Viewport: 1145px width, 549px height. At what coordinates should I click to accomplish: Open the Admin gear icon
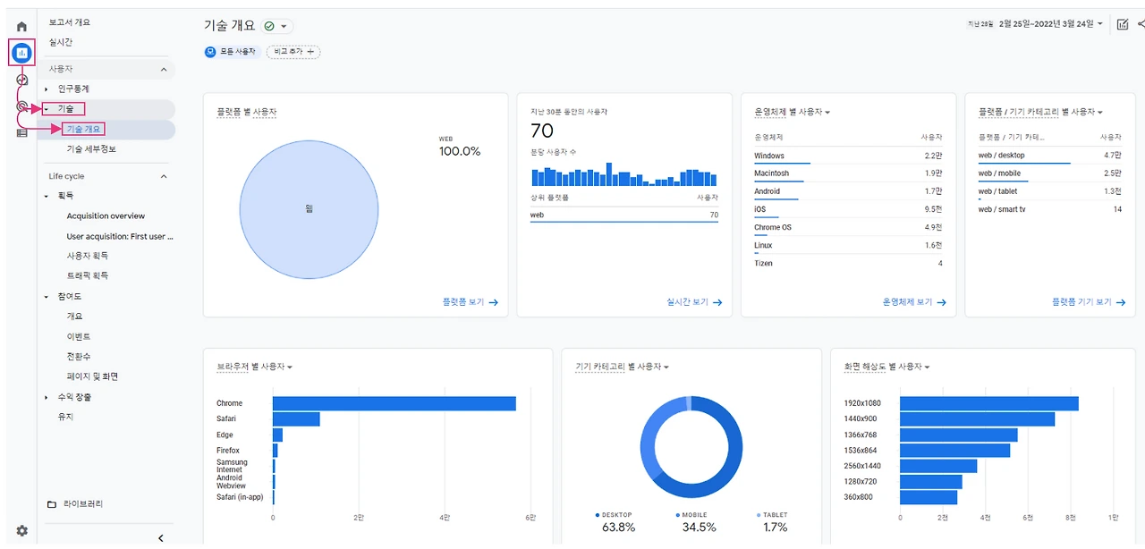[21, 530]
